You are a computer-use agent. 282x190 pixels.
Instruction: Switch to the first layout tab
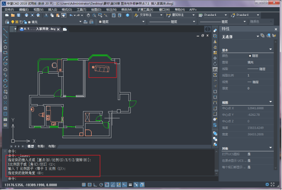tap(41, 146)
